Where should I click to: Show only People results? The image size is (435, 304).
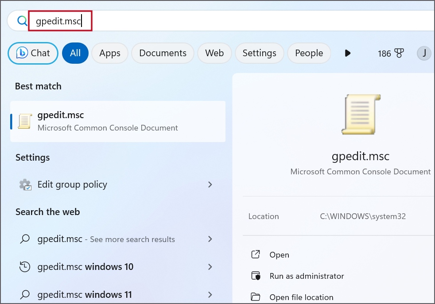point(309,53)
